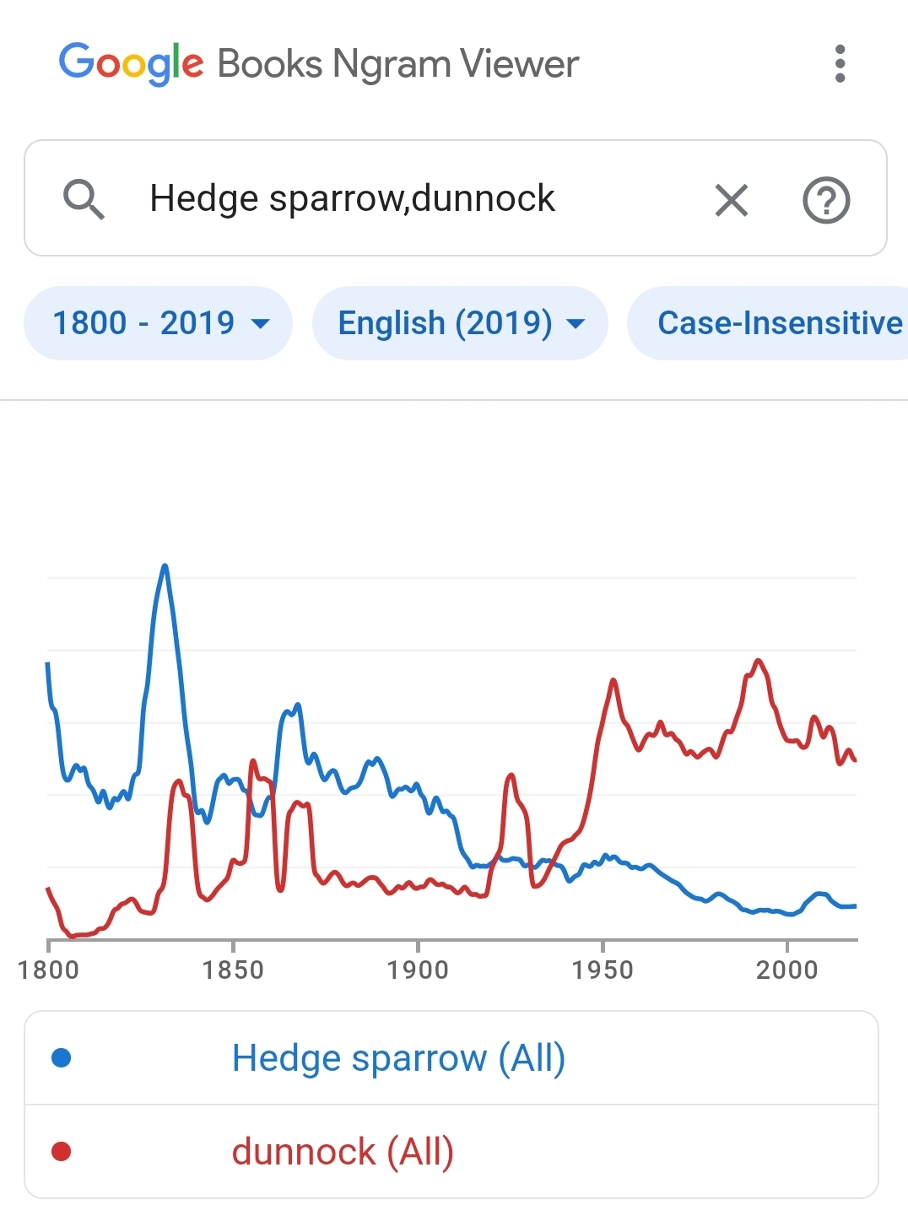Click the Google logo
The image size is (908, 1205).
click(131, 64)
